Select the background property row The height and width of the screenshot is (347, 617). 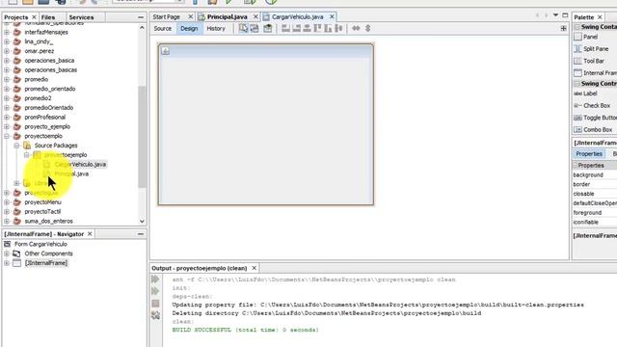coord(595,175)
